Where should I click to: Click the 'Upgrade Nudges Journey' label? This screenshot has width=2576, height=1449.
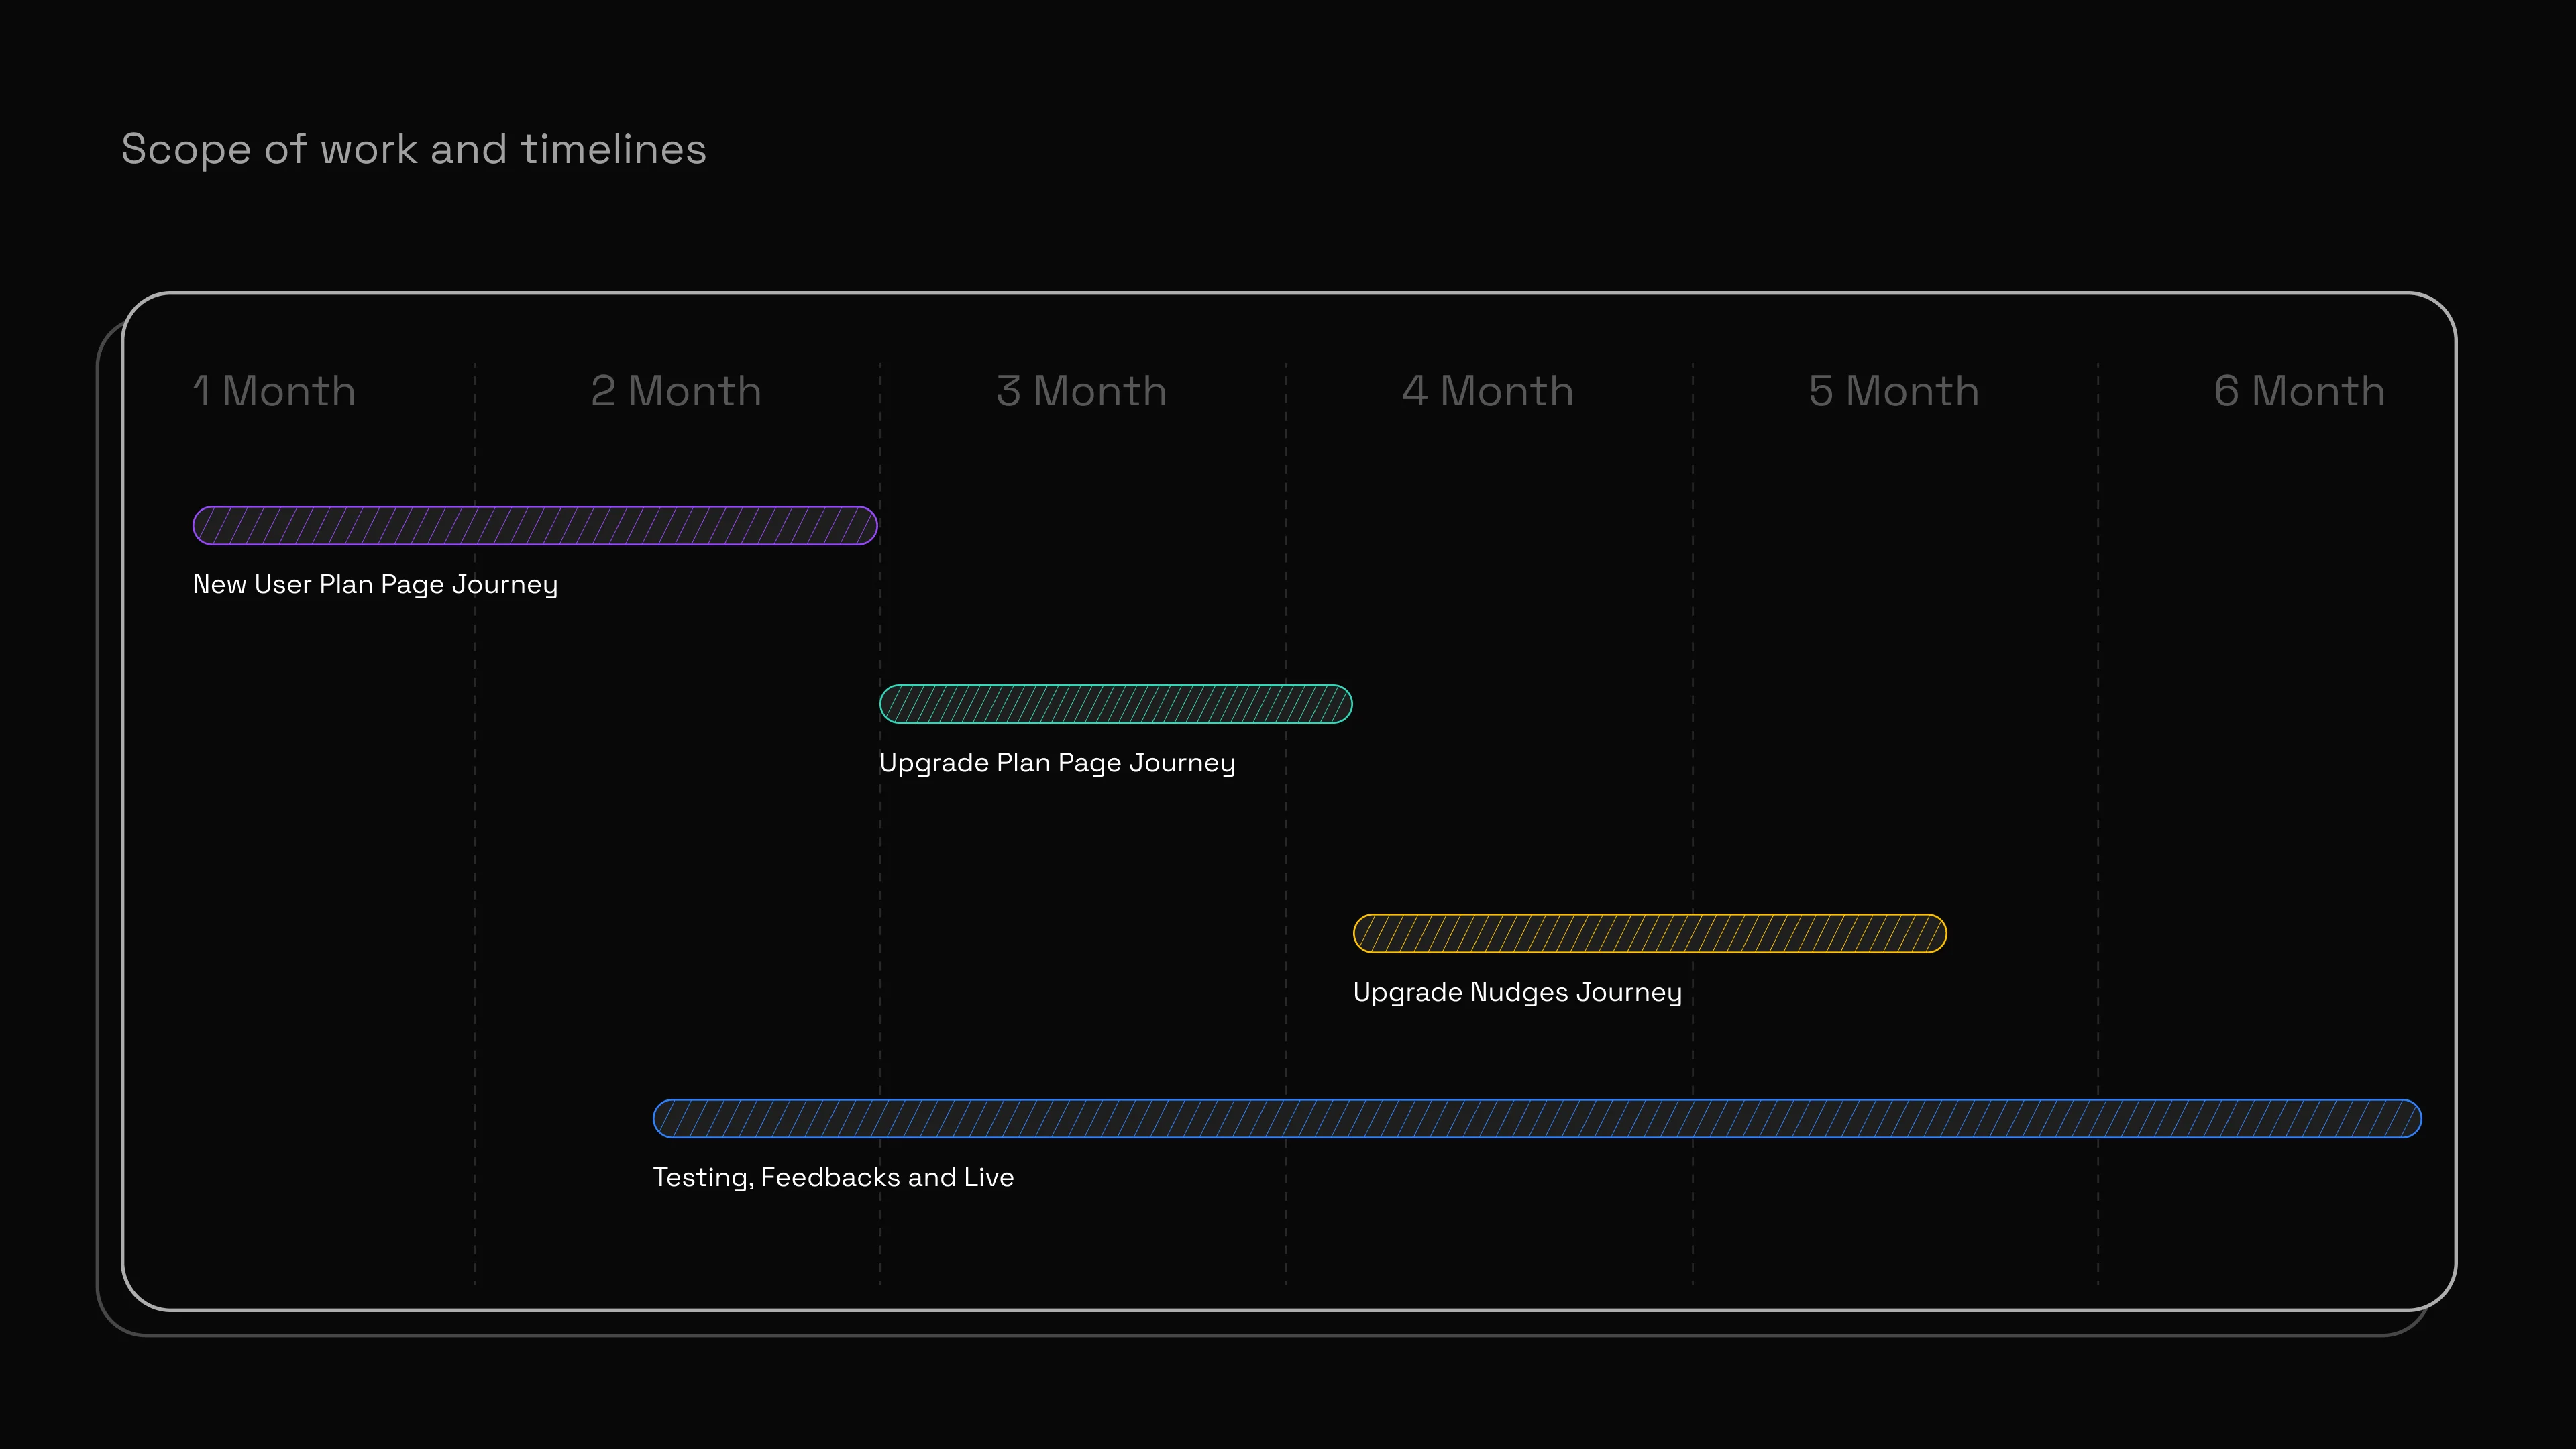click(x=1517, y=992)
